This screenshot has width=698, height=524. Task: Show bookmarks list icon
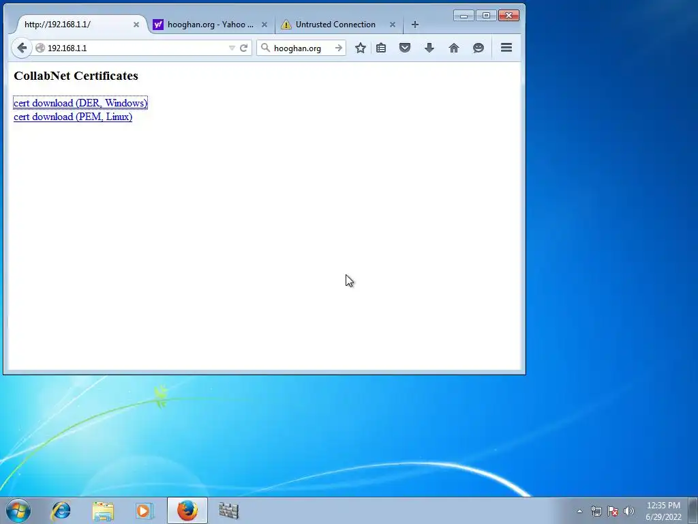[x=381, y=48]
